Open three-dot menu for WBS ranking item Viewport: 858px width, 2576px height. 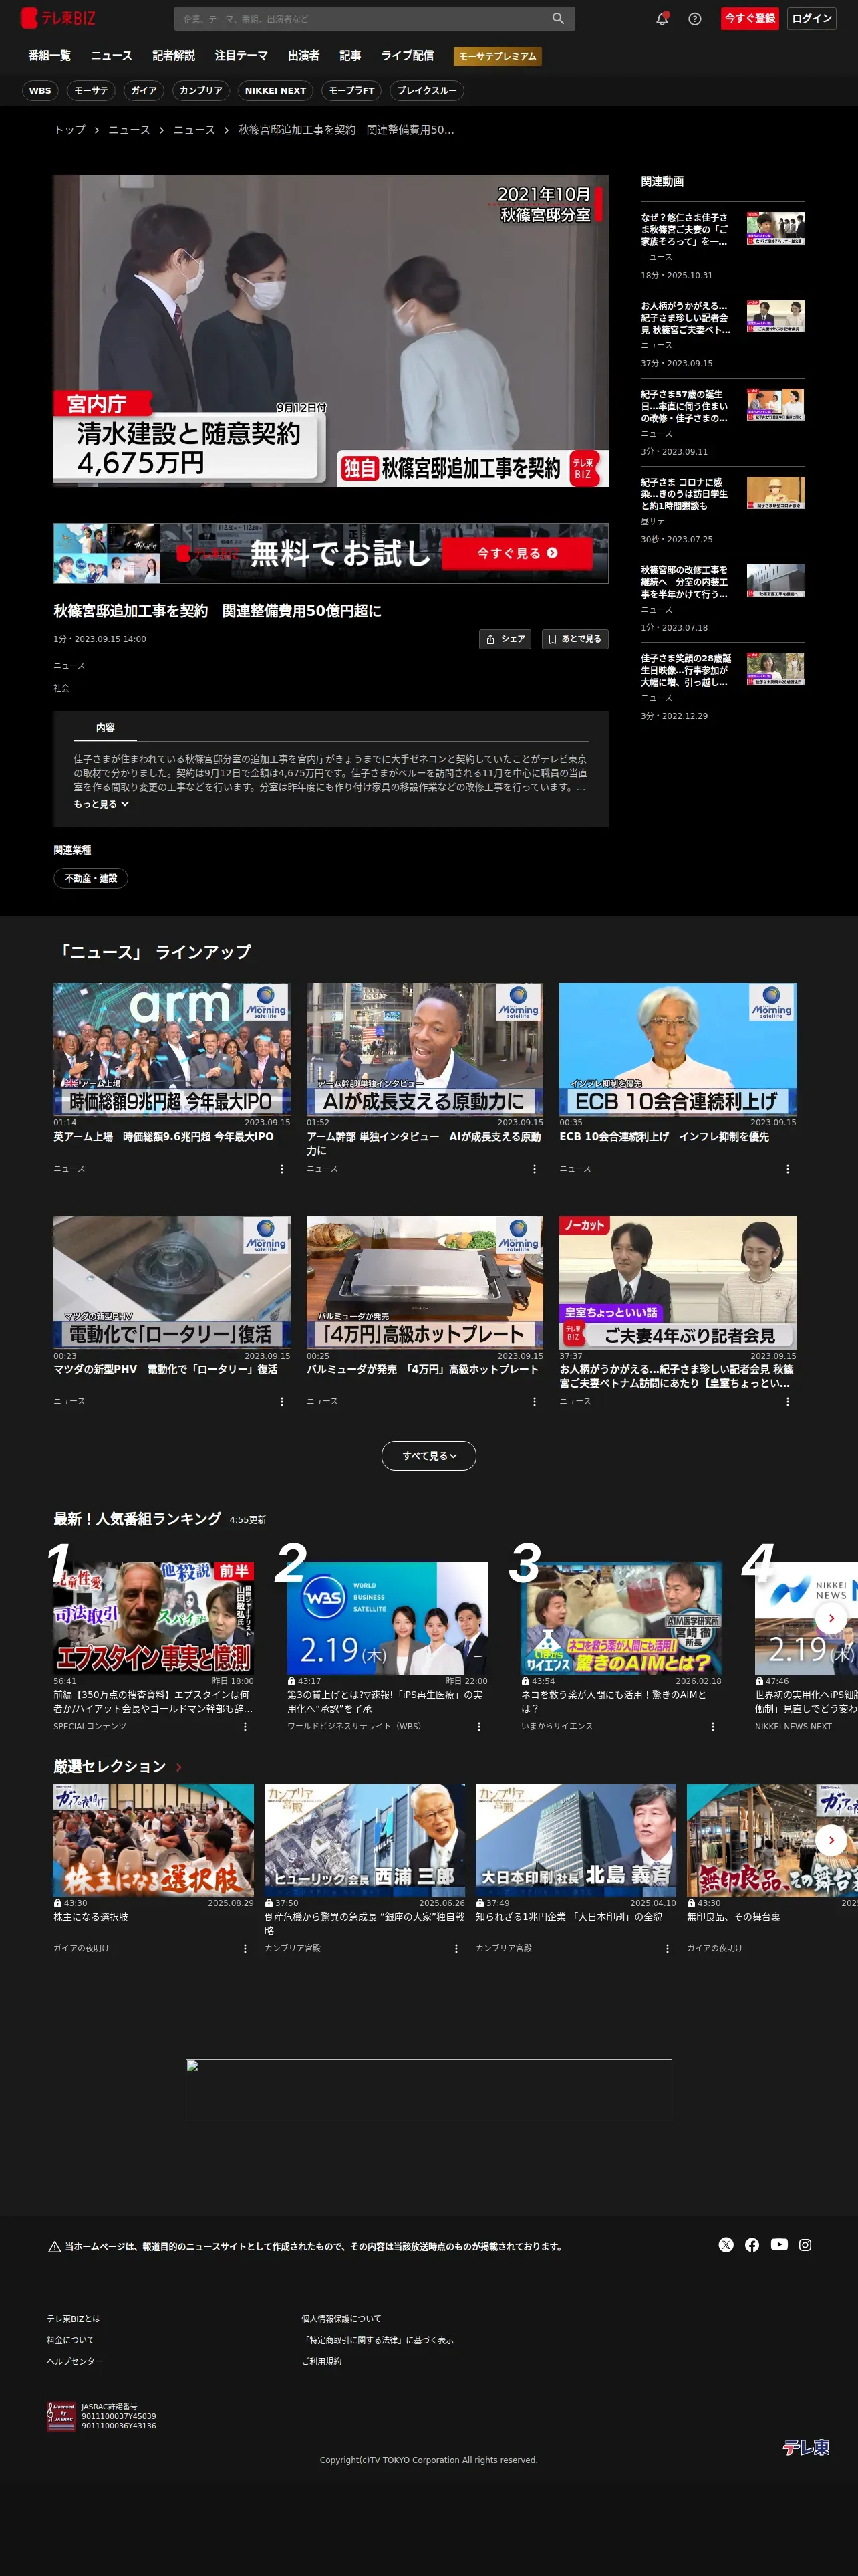[478, 1726]
